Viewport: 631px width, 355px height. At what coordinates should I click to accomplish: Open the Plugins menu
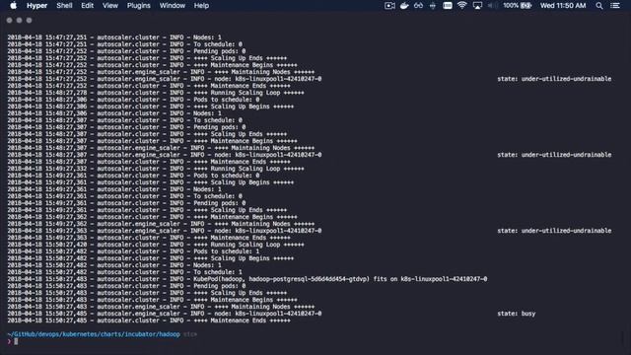(138, 6)
